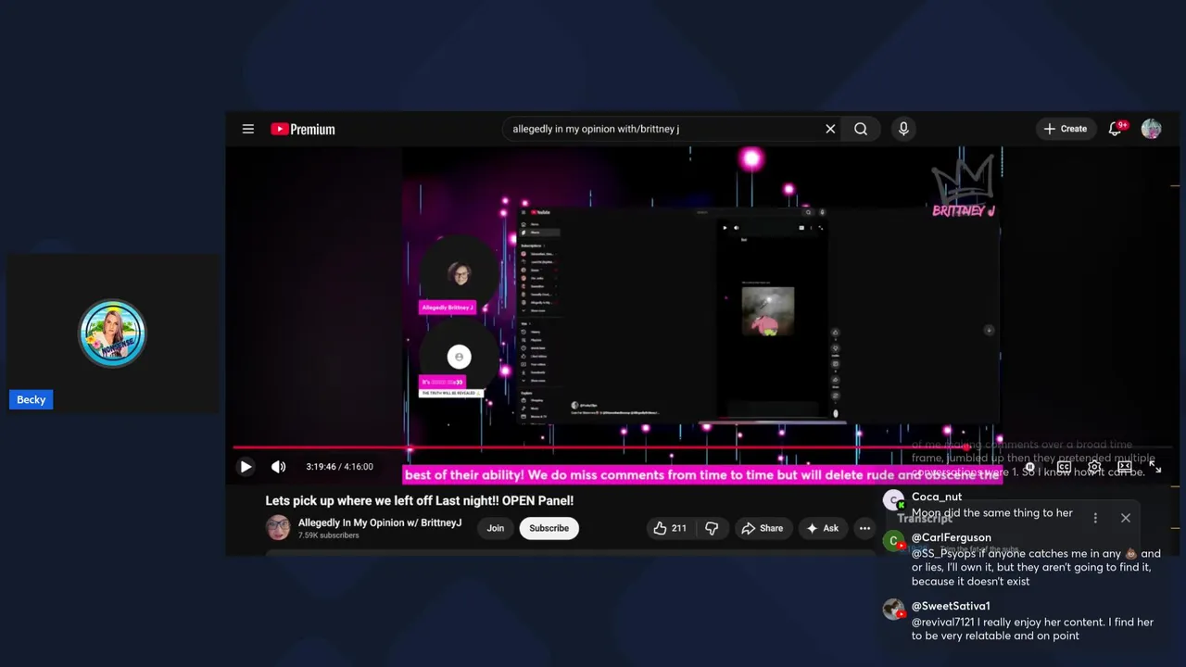Image resolution: width=1186 pixels, height=667 pixels.
Task: Click @CarlFerguson commenter avatar
Action: click(x=893, y=541)
